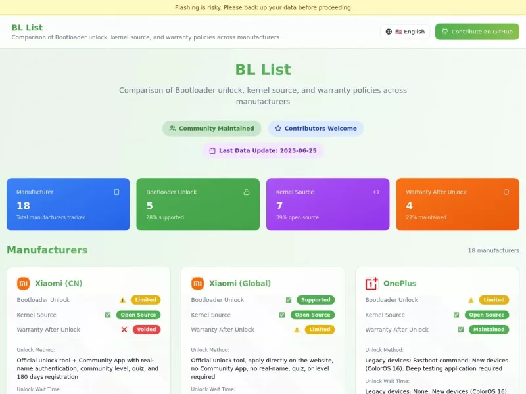
Task: Click the Community Maintained badge
Action: click(x=212, y=128)
